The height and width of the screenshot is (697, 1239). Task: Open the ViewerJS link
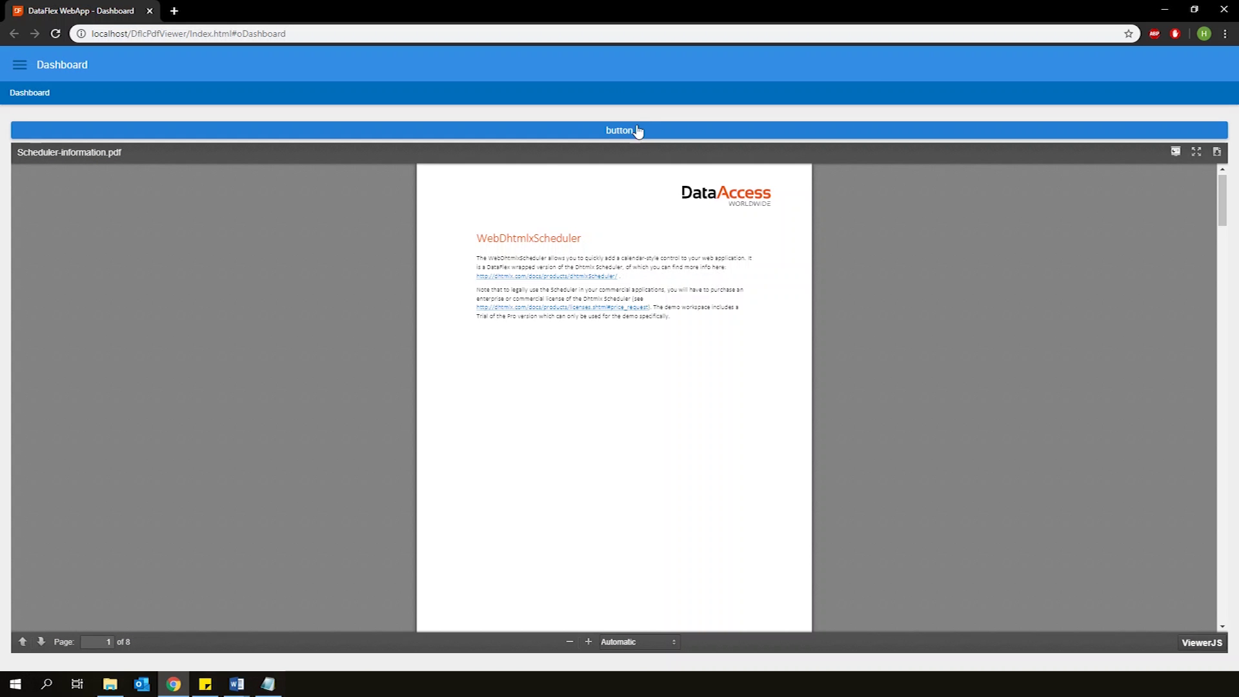pos(1202,643)
